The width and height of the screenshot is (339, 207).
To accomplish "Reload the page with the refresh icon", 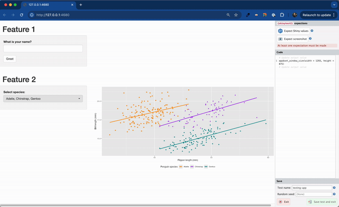I will pos(21,15).
